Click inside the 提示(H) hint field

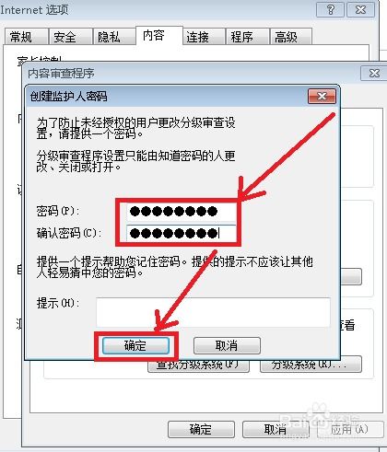213,312
